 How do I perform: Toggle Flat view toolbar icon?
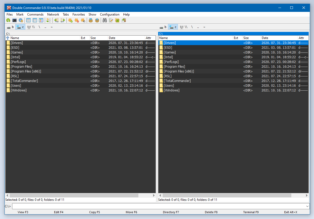click(49, 20)
